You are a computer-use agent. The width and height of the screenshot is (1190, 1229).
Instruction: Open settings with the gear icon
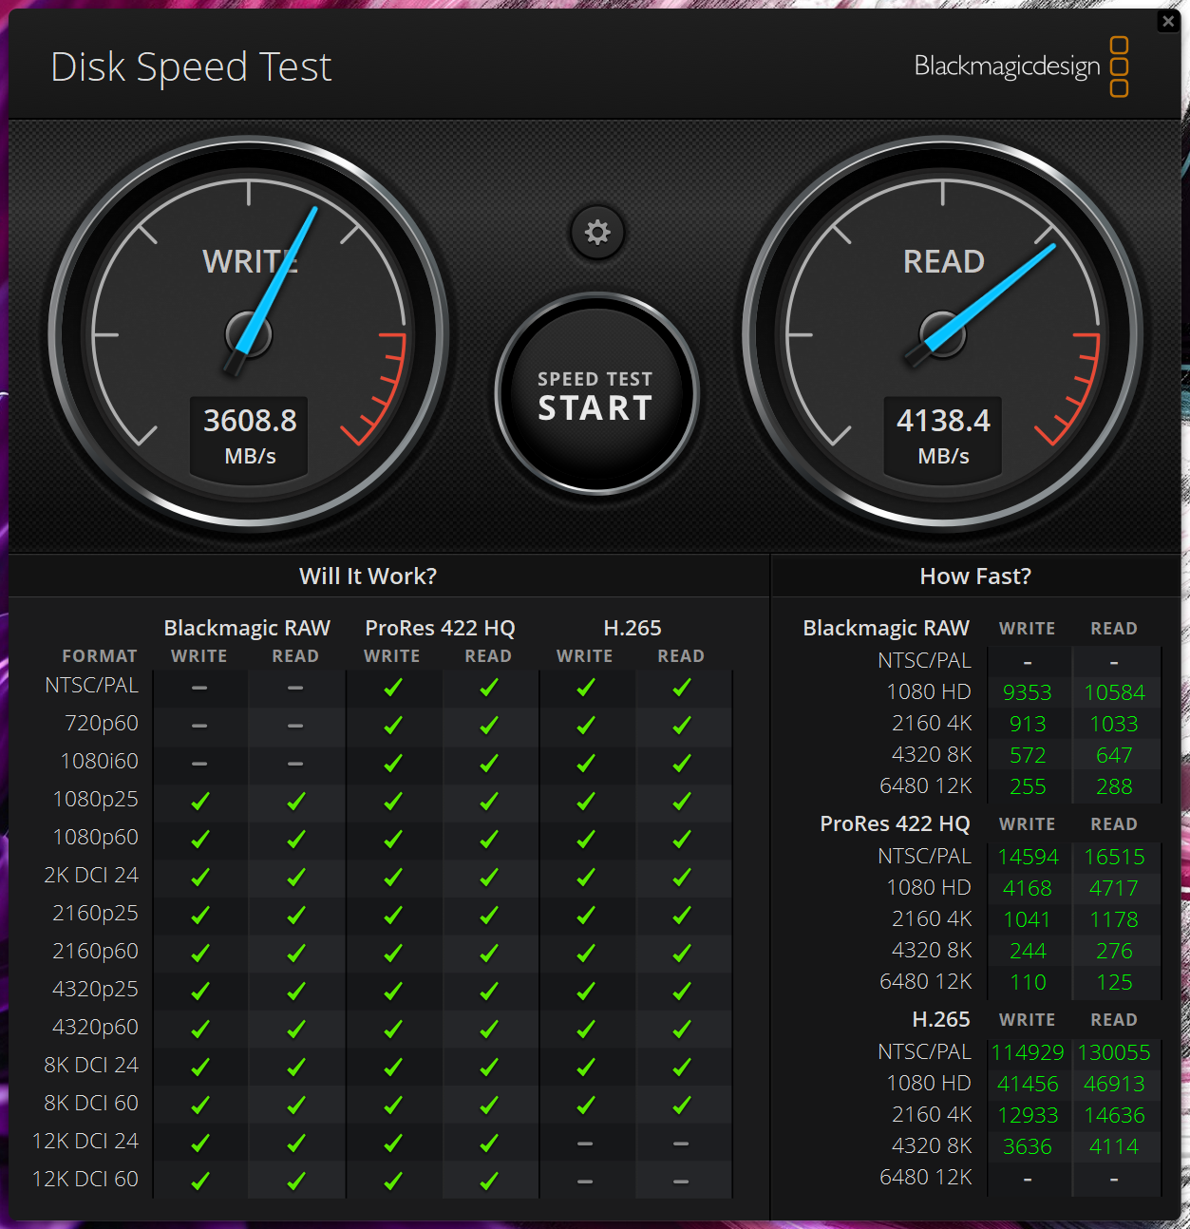(x=597, y=232)
